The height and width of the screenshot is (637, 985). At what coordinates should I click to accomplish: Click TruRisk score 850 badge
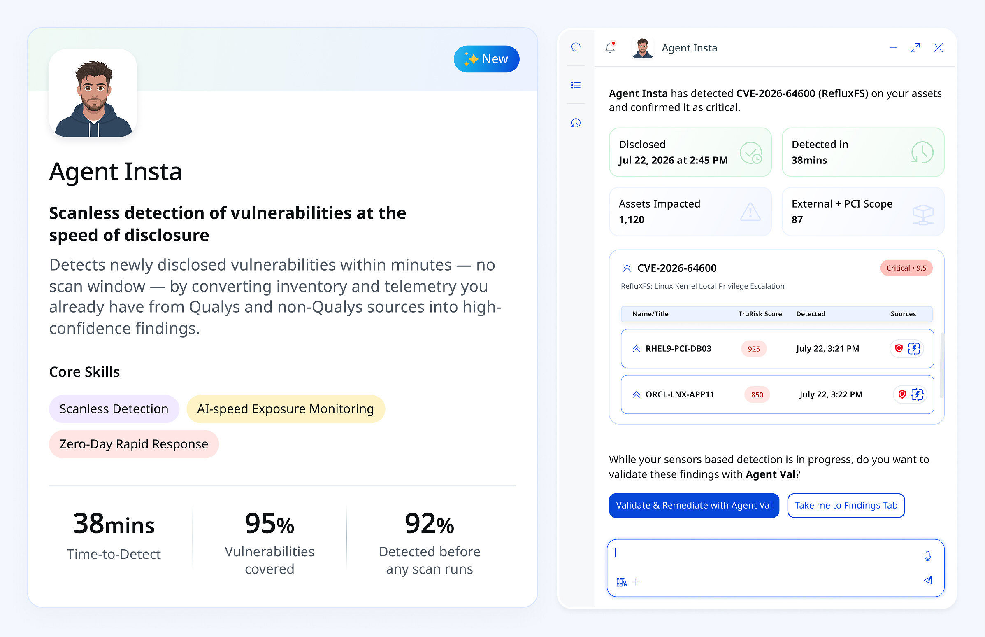pos(757,394)
